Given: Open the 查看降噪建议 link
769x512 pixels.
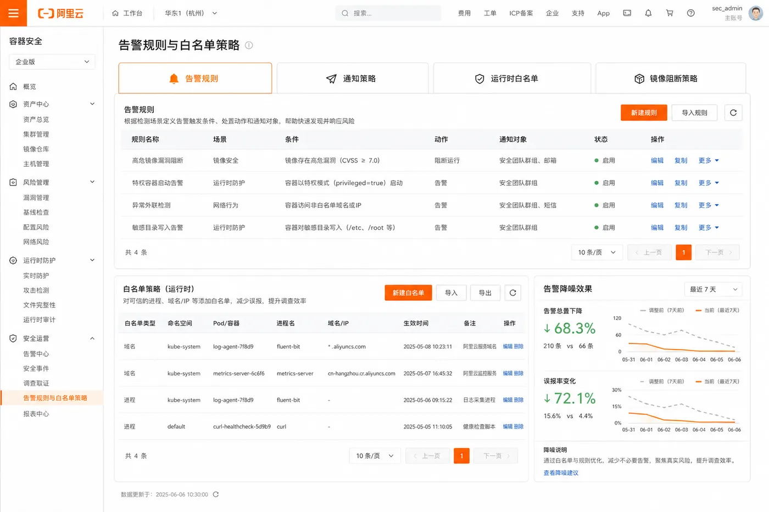Looking at the screenshot, I should [x=561, y=473].
